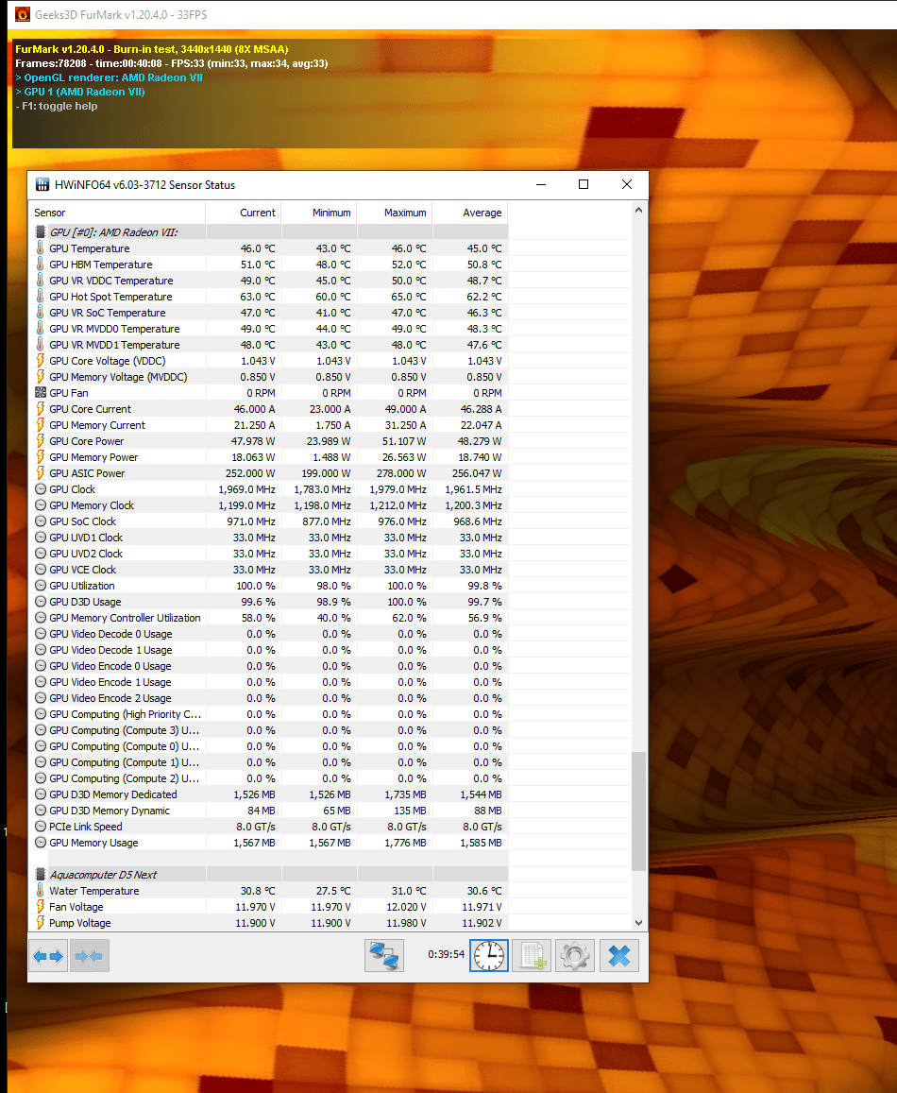Click the 0:39:54 elapsed time readout

446,953
